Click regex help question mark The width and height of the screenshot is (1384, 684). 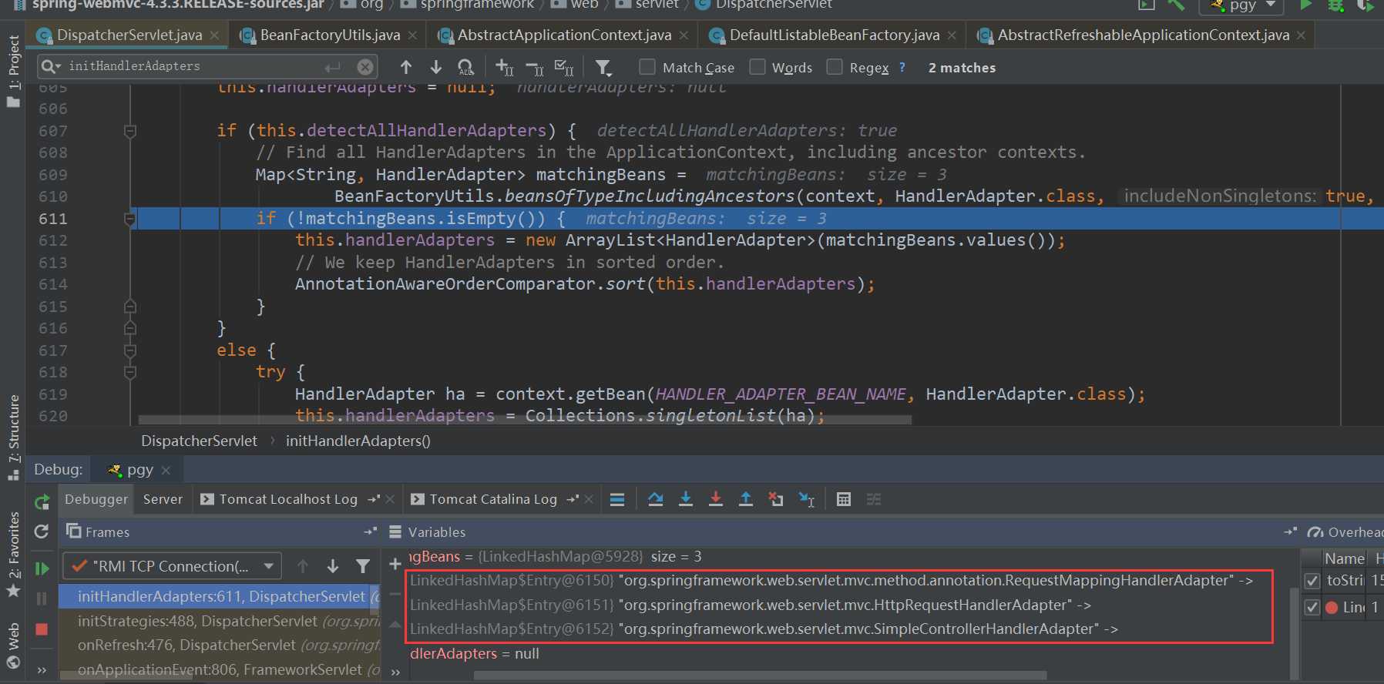[902, 67]
